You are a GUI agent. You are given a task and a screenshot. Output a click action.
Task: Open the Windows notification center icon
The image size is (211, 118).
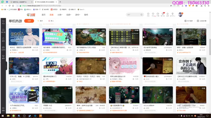tap(207, 116)
